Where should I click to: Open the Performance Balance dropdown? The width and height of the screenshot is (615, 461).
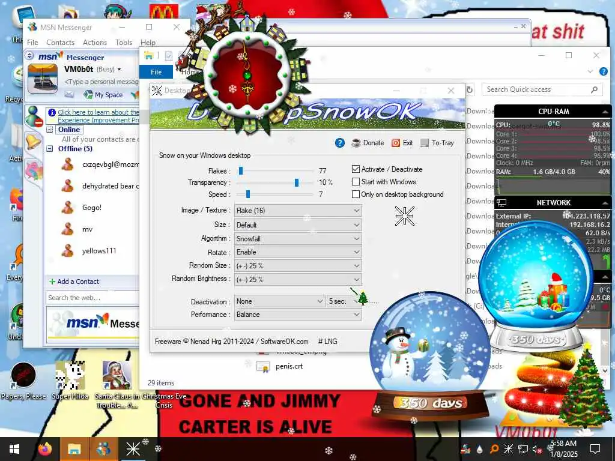pyautogui.click(x=298, y=315)
